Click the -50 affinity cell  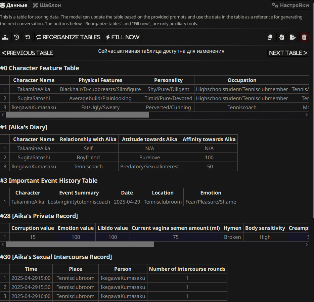(x=209, y=166)
